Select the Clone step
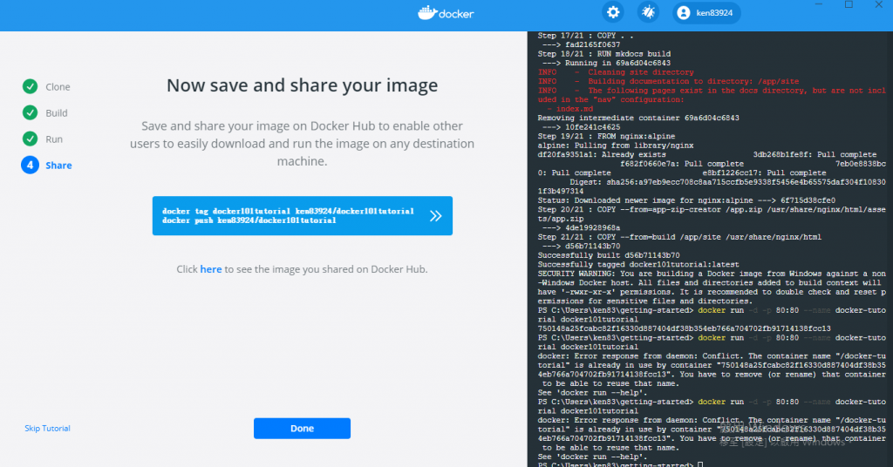The image size is (893, 467). [58, 87]
